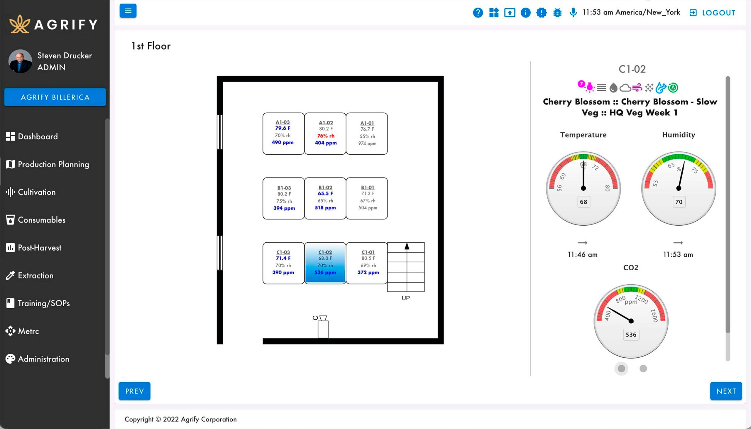This screenshot has width=751, height=429.
Task: Click the '11:53 am America/New_York' clock text
Action: (631, 12)
